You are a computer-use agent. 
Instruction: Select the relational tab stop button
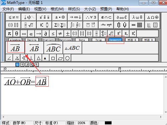pos(32,65)
